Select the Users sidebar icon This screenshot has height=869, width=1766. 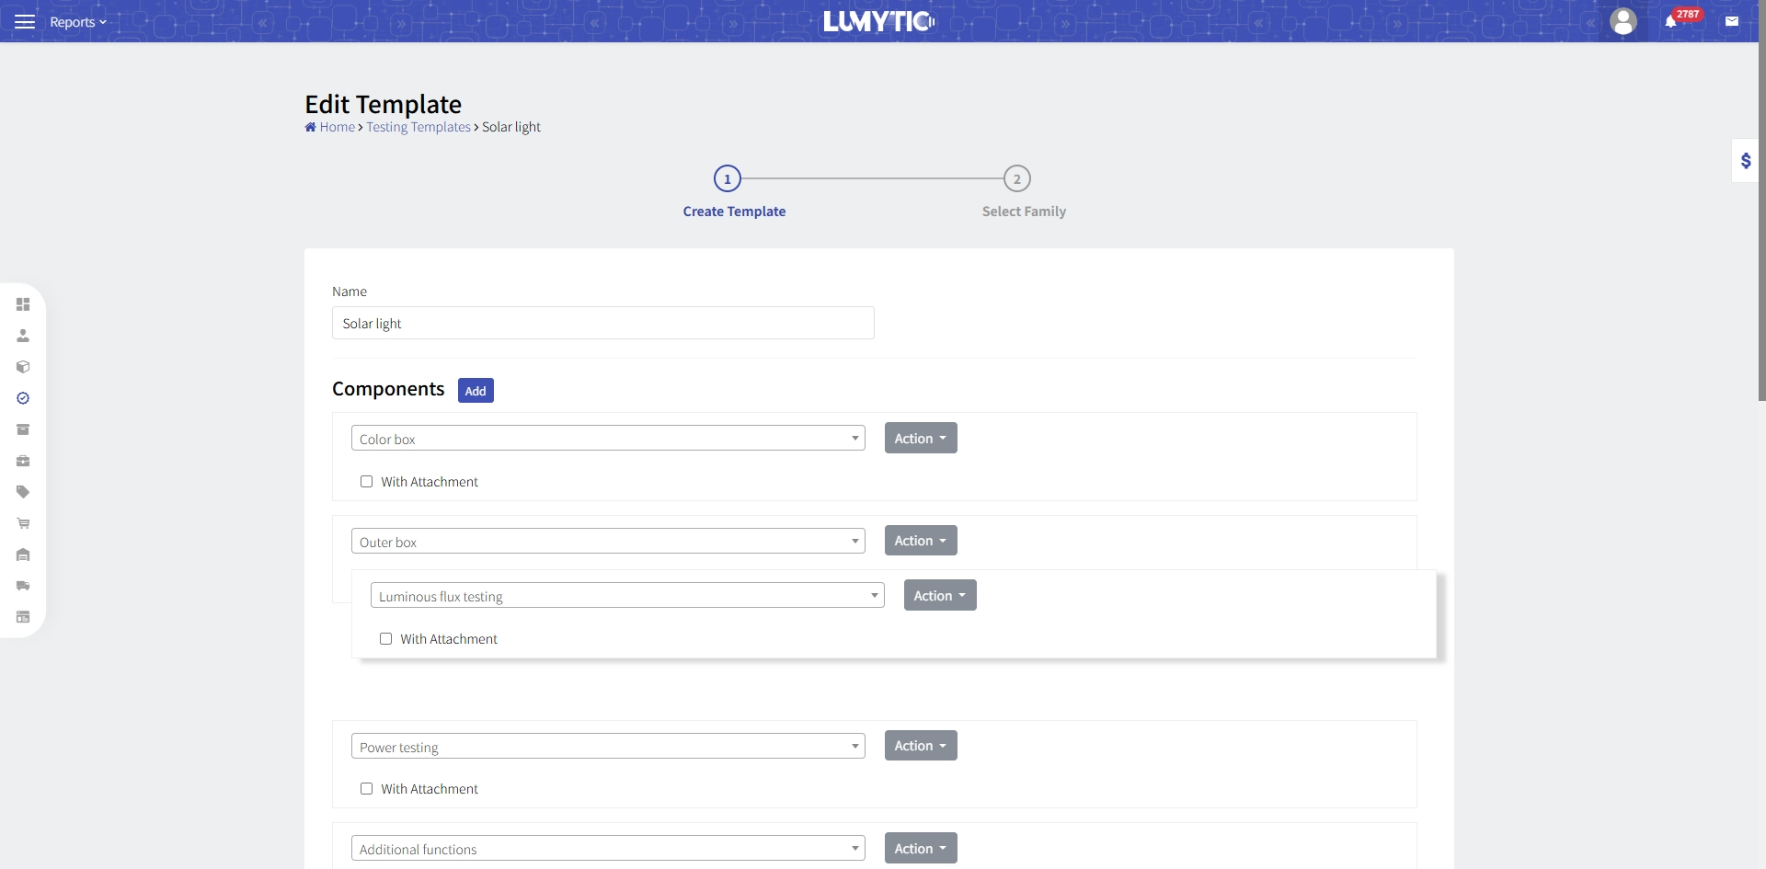[x=23, y=337]
